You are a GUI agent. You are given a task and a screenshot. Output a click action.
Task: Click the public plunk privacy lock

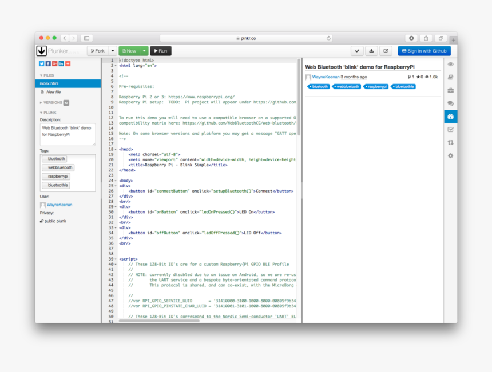(x=41, y=221)
